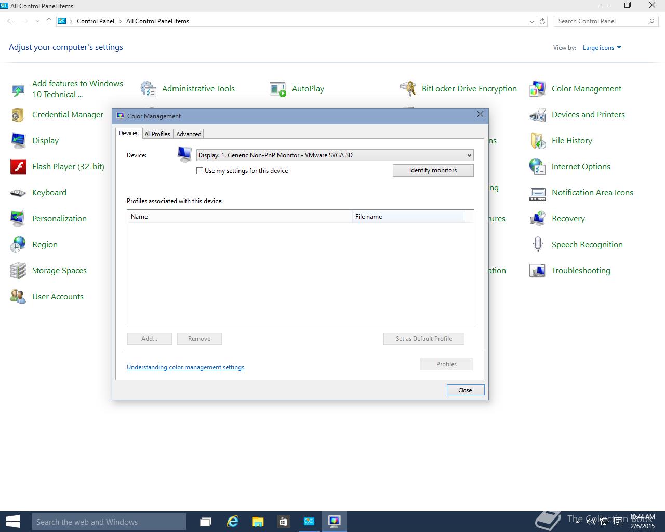The image size is (665, 532).
Task: Open Devices and Printers icon
Action: (538, 115)
